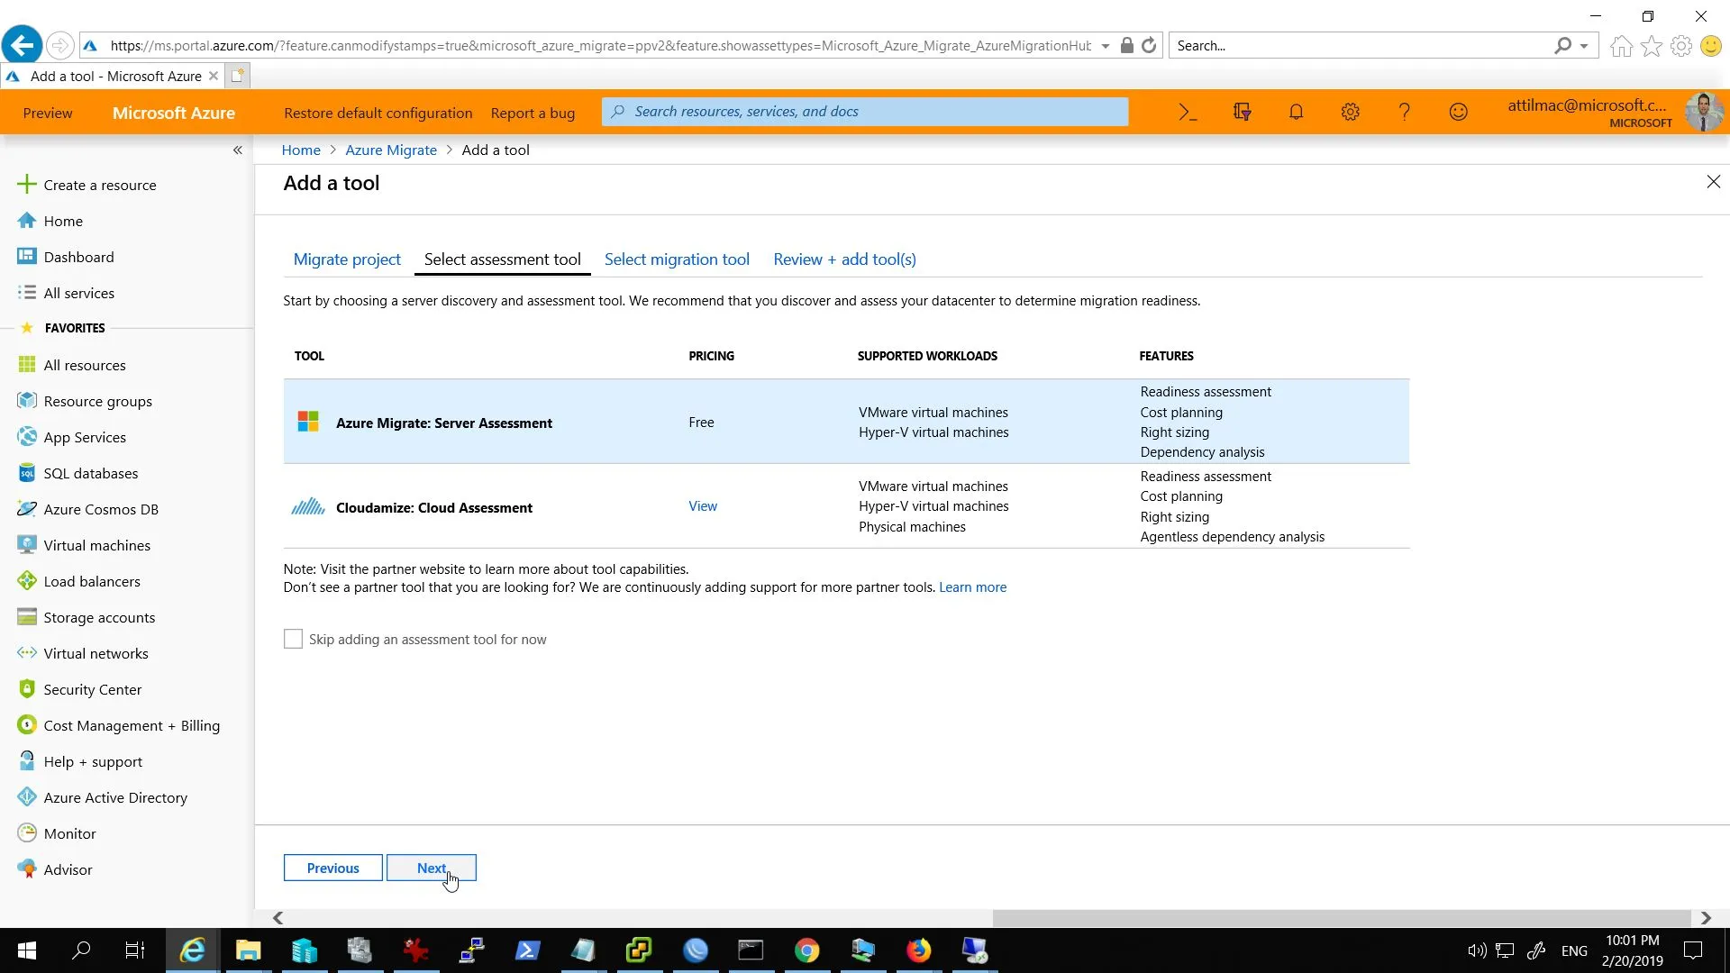This screenshot has height=973, width=1730.
Task: Open Monitor in the sidebar
Action: pos(69,833)
